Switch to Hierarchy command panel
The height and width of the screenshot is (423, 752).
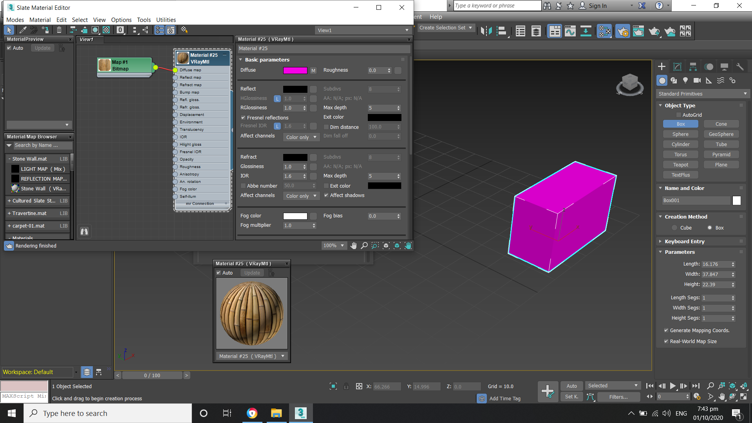pos(693,67)
